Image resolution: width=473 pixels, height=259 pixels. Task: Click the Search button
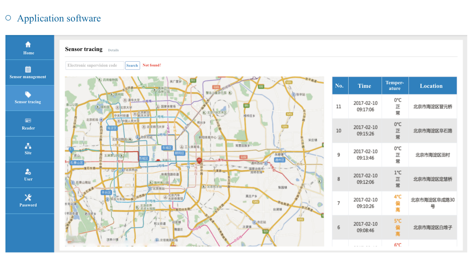[132, 66]
